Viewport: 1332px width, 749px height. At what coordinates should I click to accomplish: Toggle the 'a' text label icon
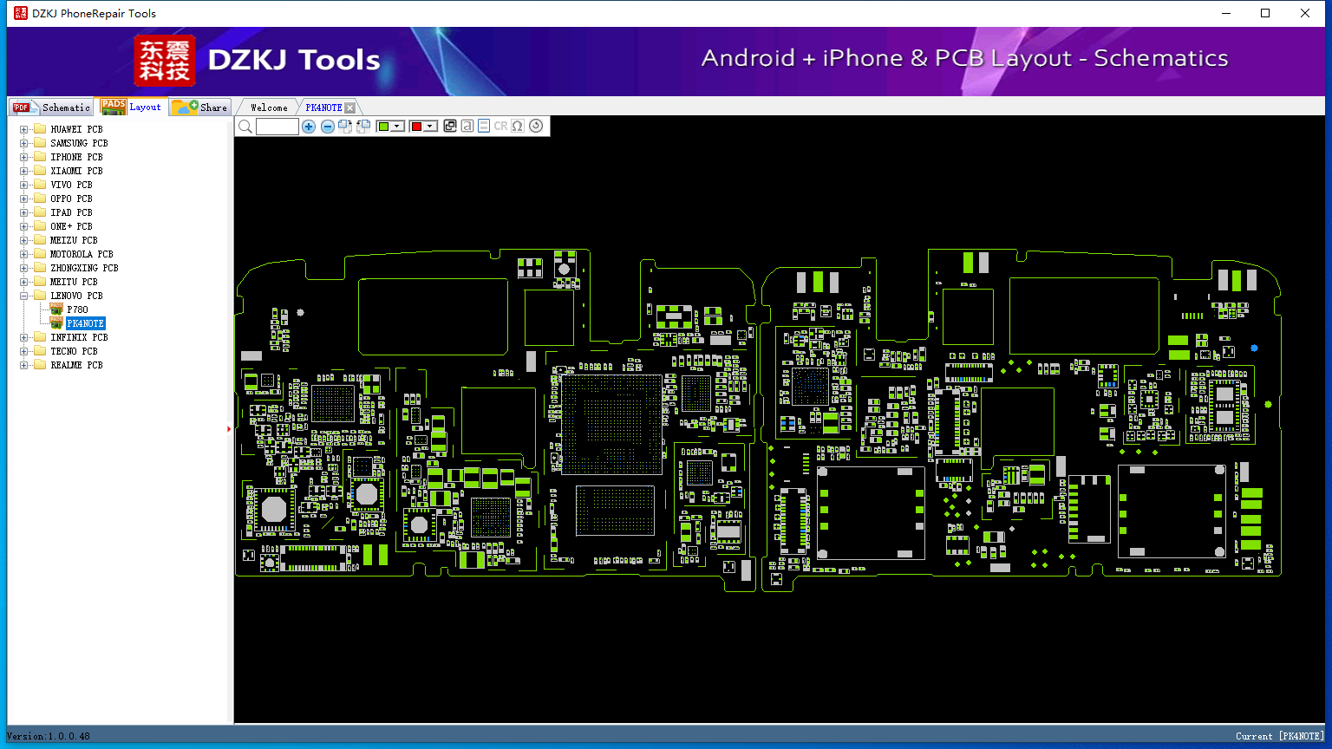[467, 127]
